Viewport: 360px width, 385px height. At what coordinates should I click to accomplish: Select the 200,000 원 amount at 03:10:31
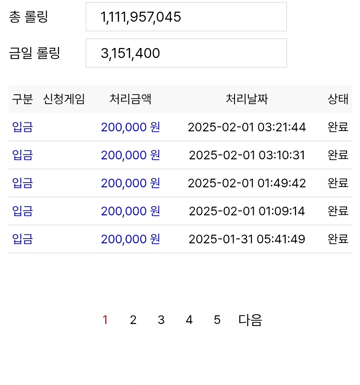click(x=130, y=155)
